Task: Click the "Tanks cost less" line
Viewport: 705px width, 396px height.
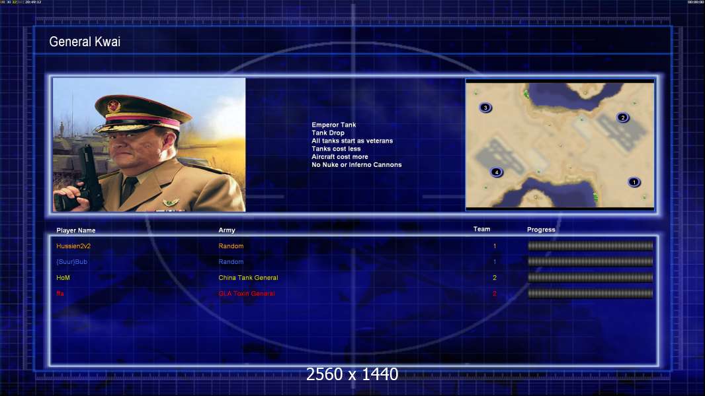Action: click(x=336, y=149)
